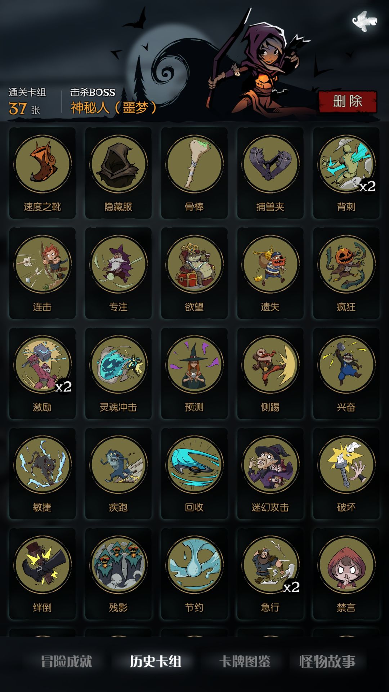Select the 骨棒 bone club card

click(194, 173)
